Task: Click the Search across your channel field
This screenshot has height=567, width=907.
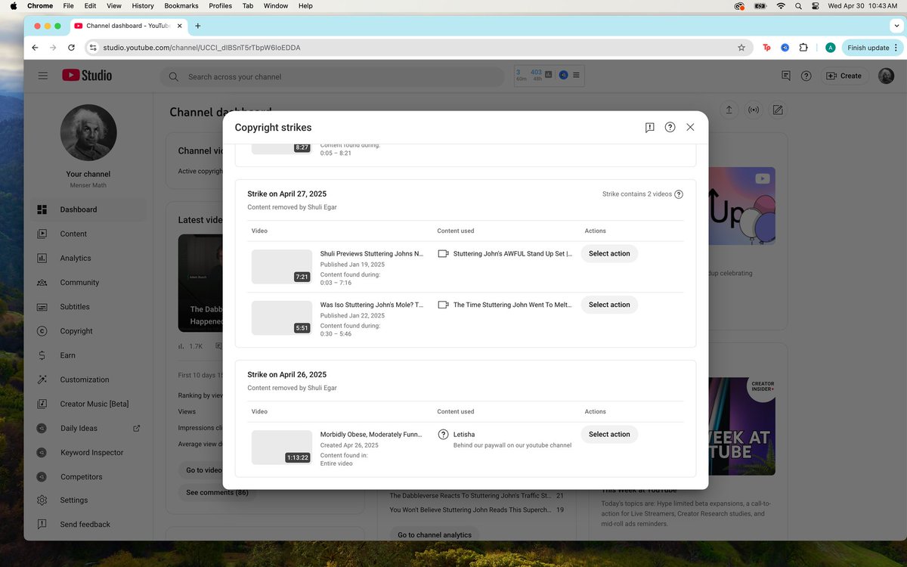Action: 333,76
